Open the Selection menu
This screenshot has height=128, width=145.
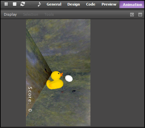point(31,14)
